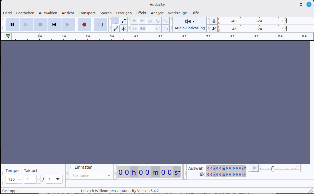Open the Auswahl settings gear icon

tap(202, 174)
